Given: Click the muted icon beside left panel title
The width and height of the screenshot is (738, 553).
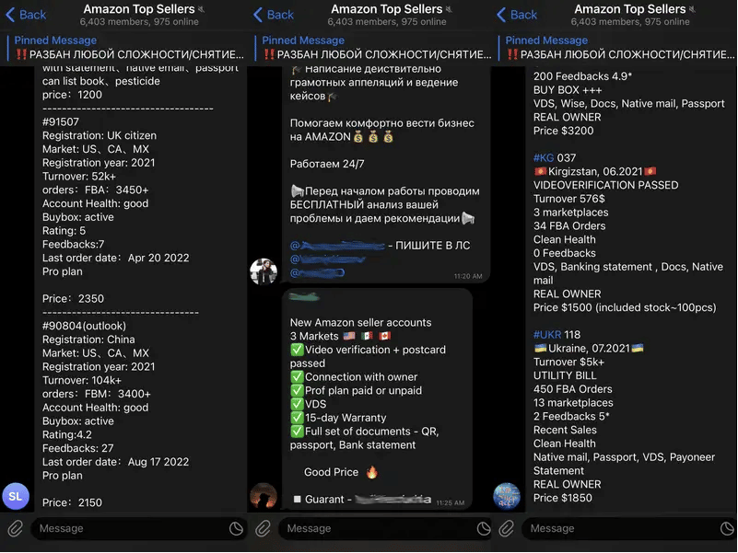Looking at the screenshot, I should [x=201, y=9].
